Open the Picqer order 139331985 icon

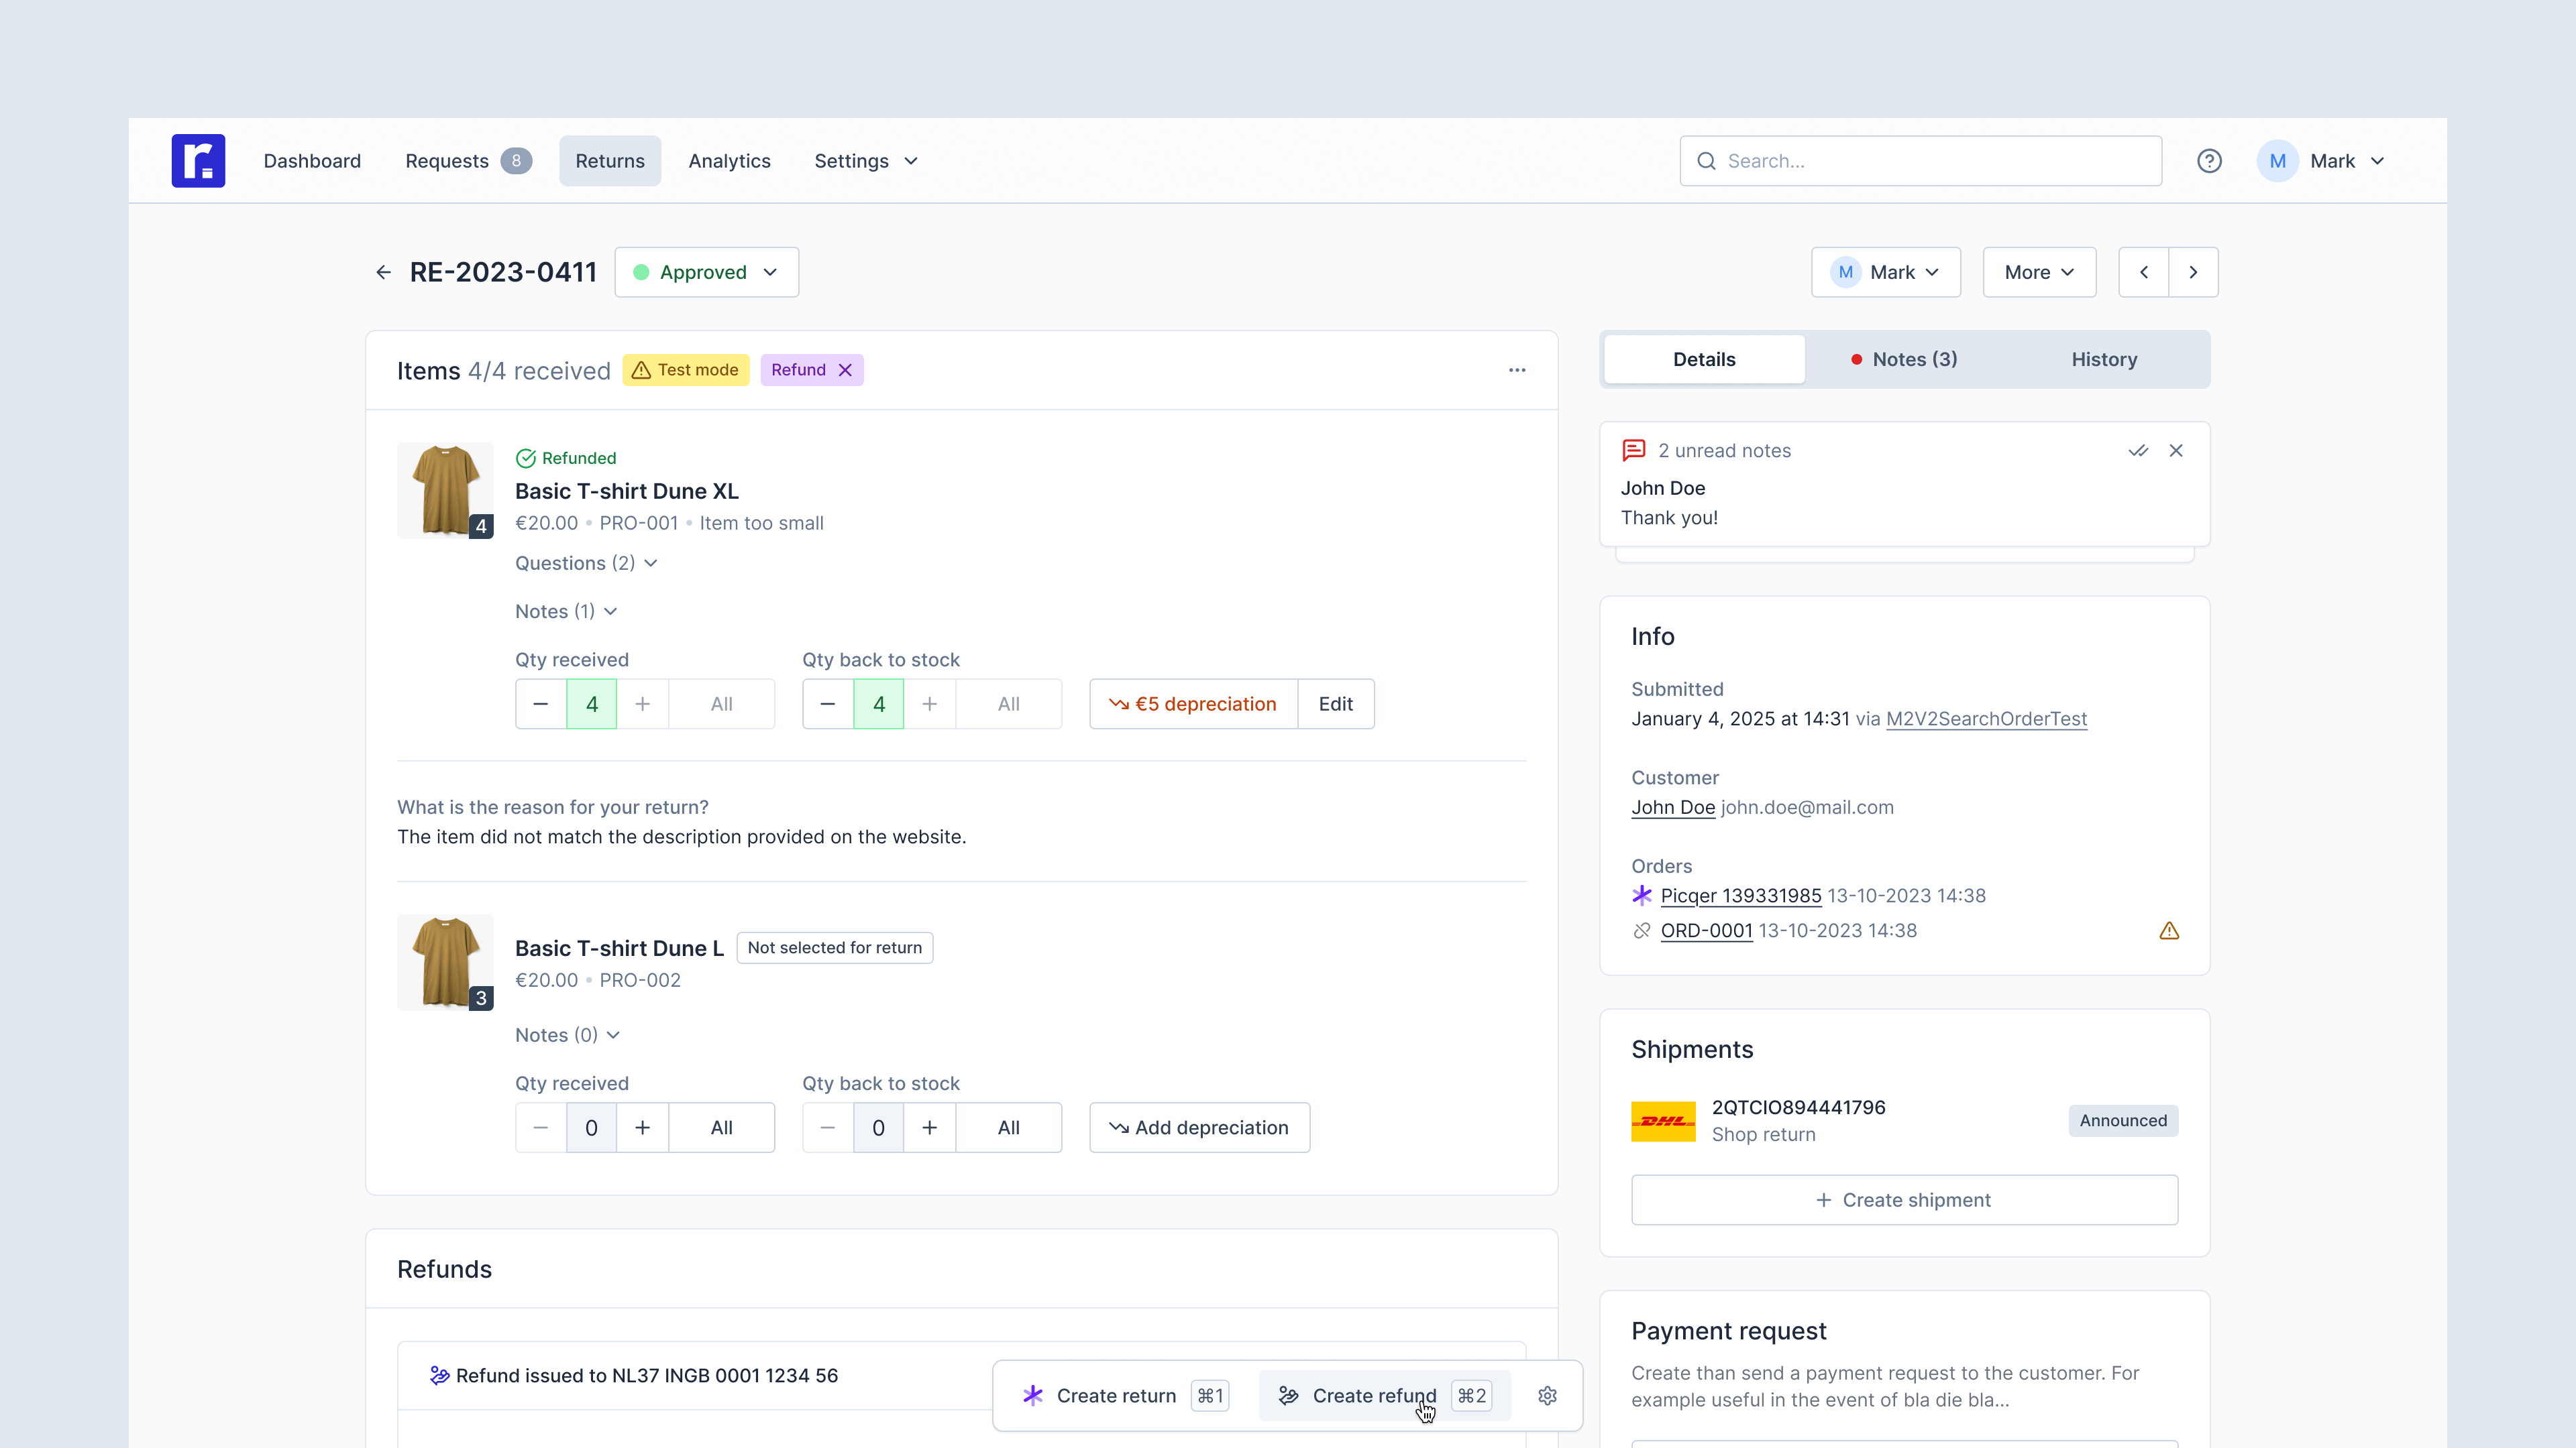[1641, 896]
